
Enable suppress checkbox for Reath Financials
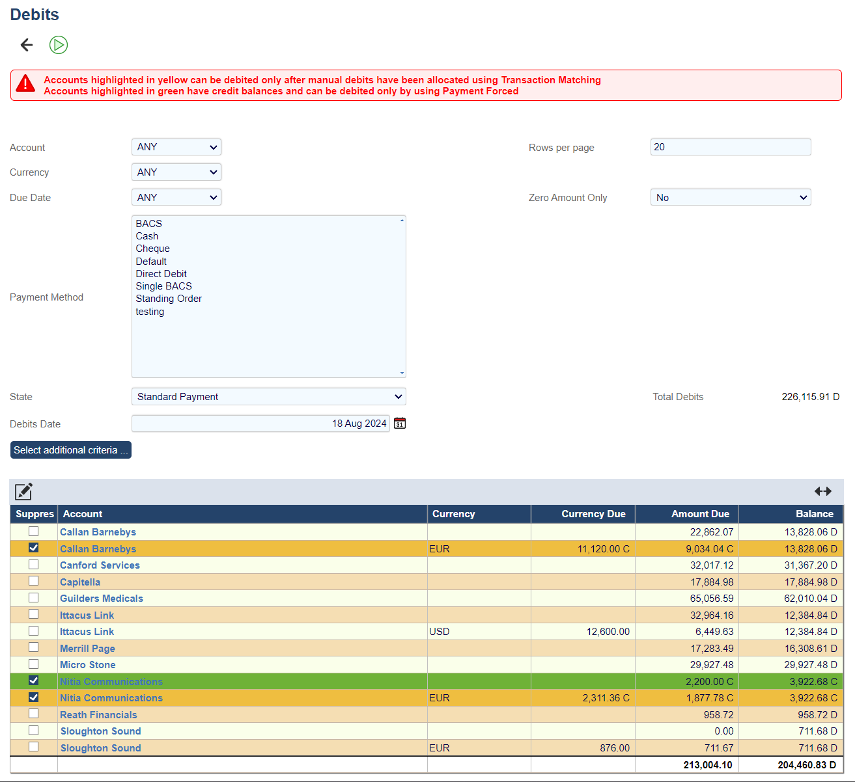(x=34, y=714)
